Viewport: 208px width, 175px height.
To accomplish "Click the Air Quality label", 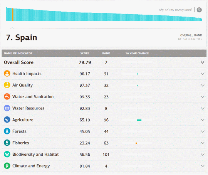I will tap(23, 85).
